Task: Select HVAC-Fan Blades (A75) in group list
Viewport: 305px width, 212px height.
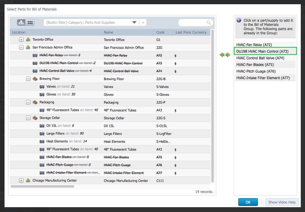Action: point(265,64)
